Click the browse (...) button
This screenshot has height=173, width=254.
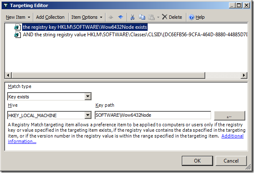click(x=230, y=115)
